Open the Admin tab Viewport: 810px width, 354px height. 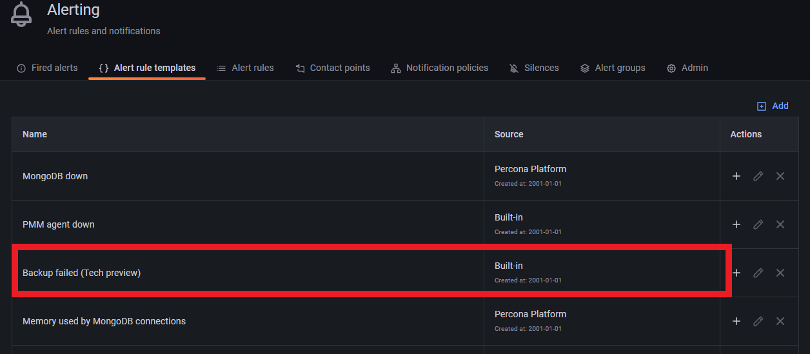pyautogui.click(x=687, y=68)
